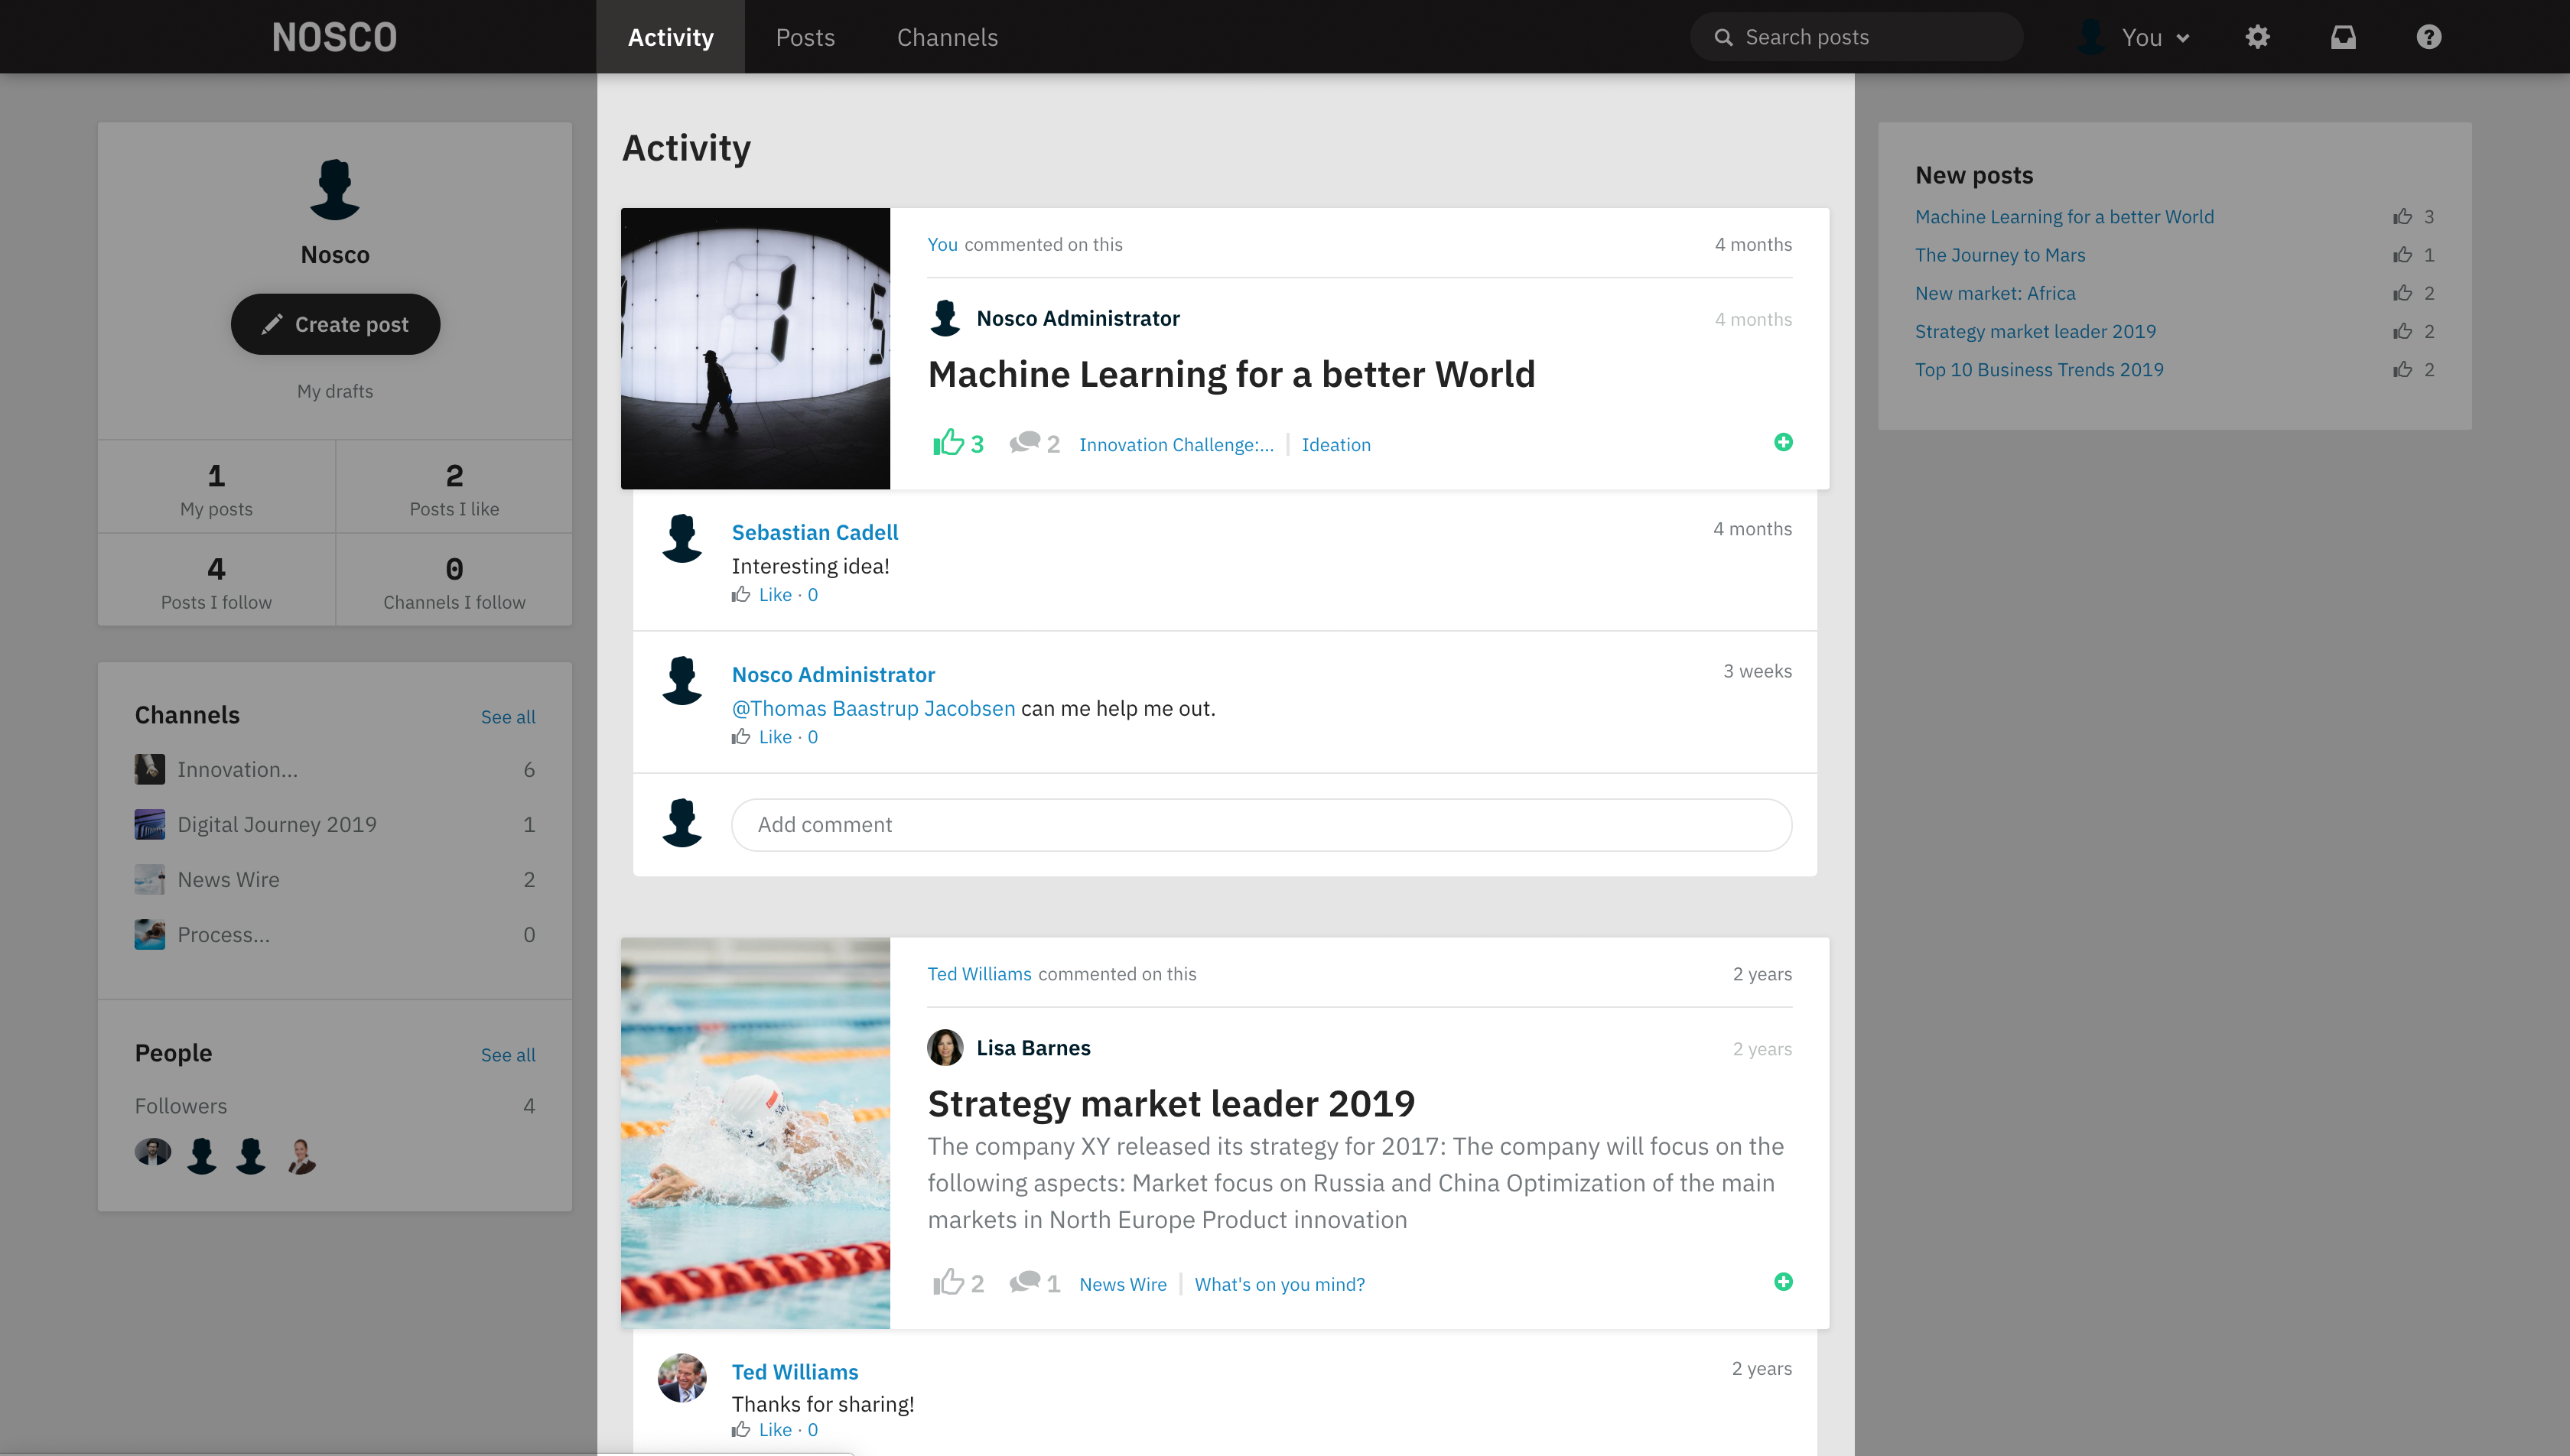Switch to the Activity tab
The height and width of the screenshot is (1456, 2570).
[x=670, y=37]
